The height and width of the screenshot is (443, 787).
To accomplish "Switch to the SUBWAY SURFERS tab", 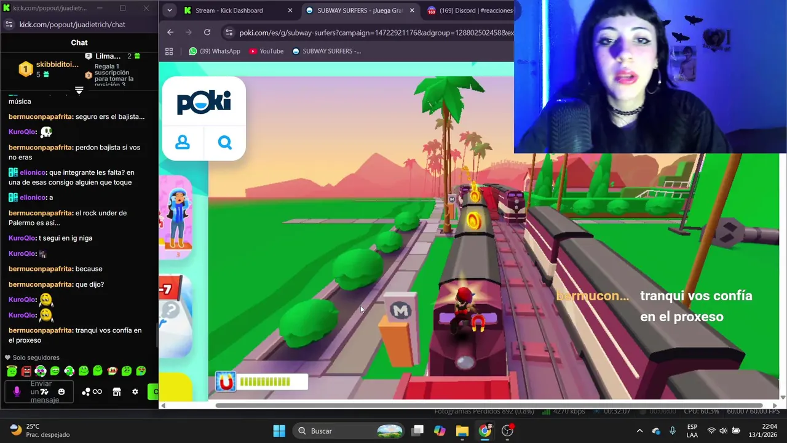I will pyautogui.click(x=360, y=10).
